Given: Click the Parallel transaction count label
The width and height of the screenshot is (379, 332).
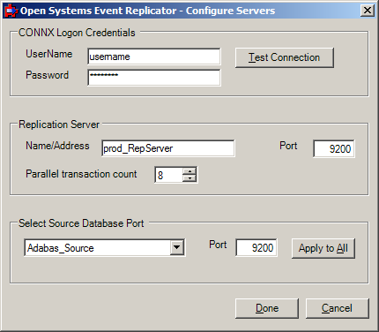Looking at the screenshot, I should pyautogui.click(x=81, y=174).
